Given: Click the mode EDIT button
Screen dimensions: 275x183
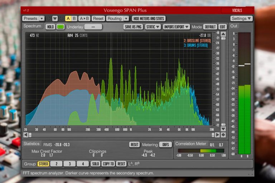Looking at the screenshot, I should click(x=222, y=27).
